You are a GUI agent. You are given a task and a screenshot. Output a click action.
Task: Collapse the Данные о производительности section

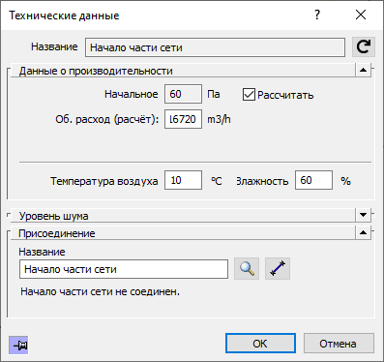364,70
